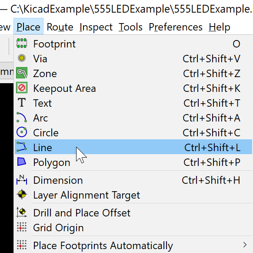Click the Place Footprints Automatically icon
Screen dimensions: 253x253
pyautogui.click(x=22, y=245)
